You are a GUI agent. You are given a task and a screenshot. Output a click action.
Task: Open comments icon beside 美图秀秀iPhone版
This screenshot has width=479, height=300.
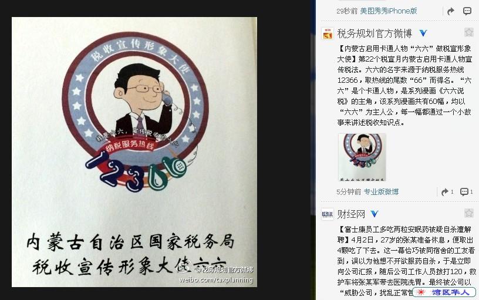[x=467, y=11]
